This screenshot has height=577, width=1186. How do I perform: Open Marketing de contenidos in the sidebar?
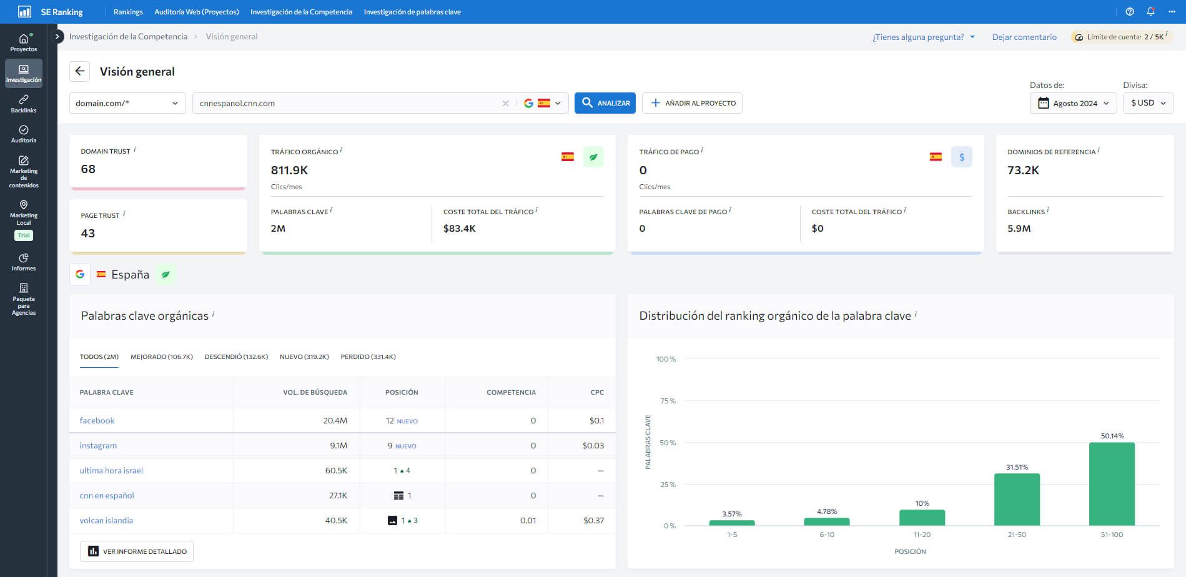coord(24,172)
